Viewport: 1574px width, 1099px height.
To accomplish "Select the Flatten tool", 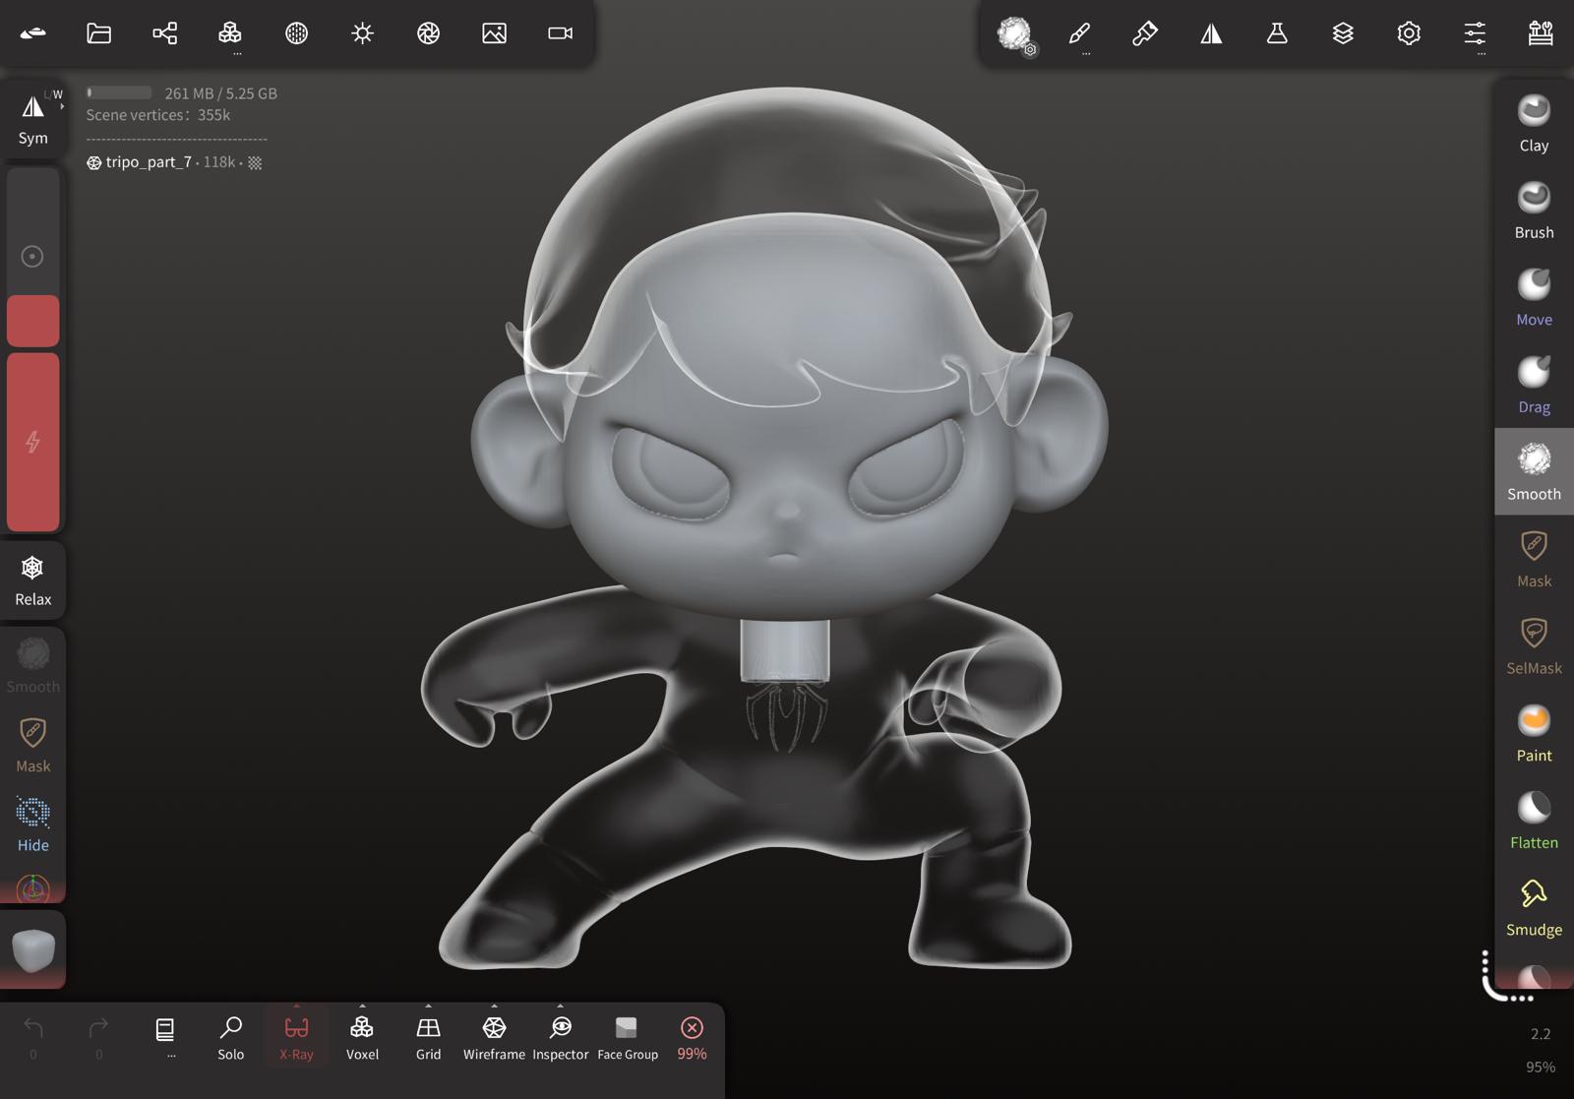I will (x=1534, y=821).
